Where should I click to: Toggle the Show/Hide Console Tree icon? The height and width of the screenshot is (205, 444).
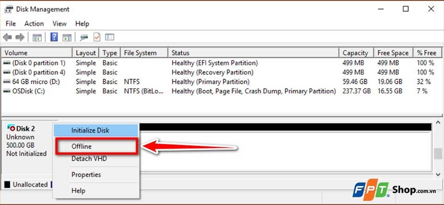37,37
